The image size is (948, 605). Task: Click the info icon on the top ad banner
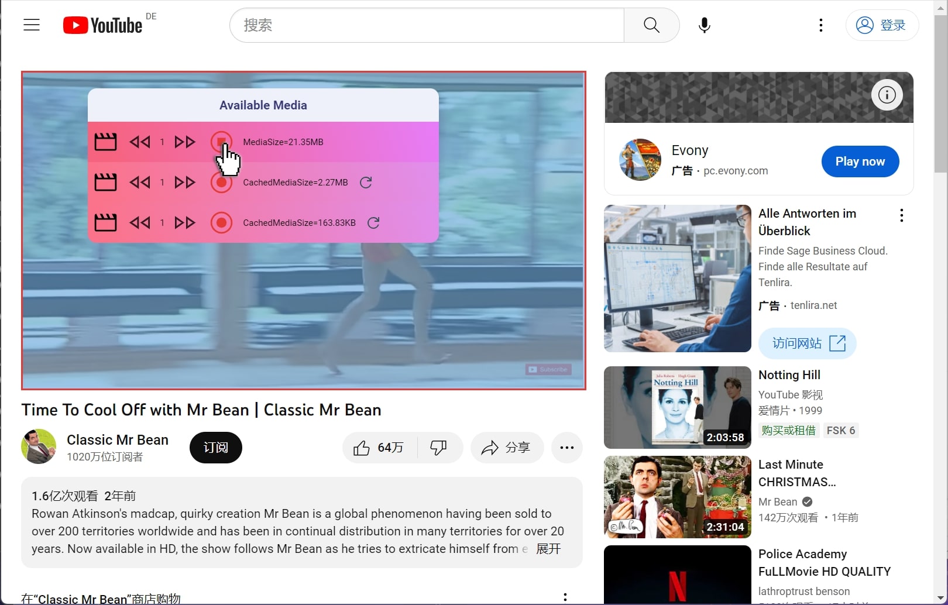coord(887,95)
